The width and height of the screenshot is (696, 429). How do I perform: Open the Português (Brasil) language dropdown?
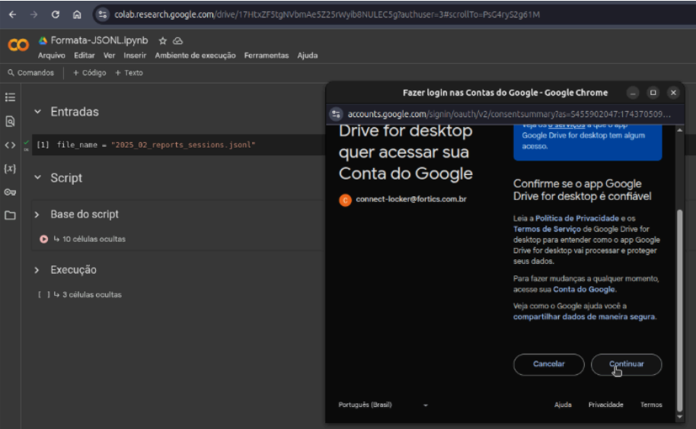(383, 405)
